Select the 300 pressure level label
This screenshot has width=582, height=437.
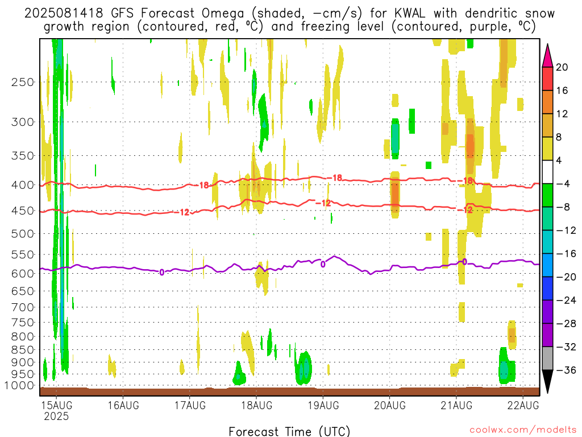[23, 122]
